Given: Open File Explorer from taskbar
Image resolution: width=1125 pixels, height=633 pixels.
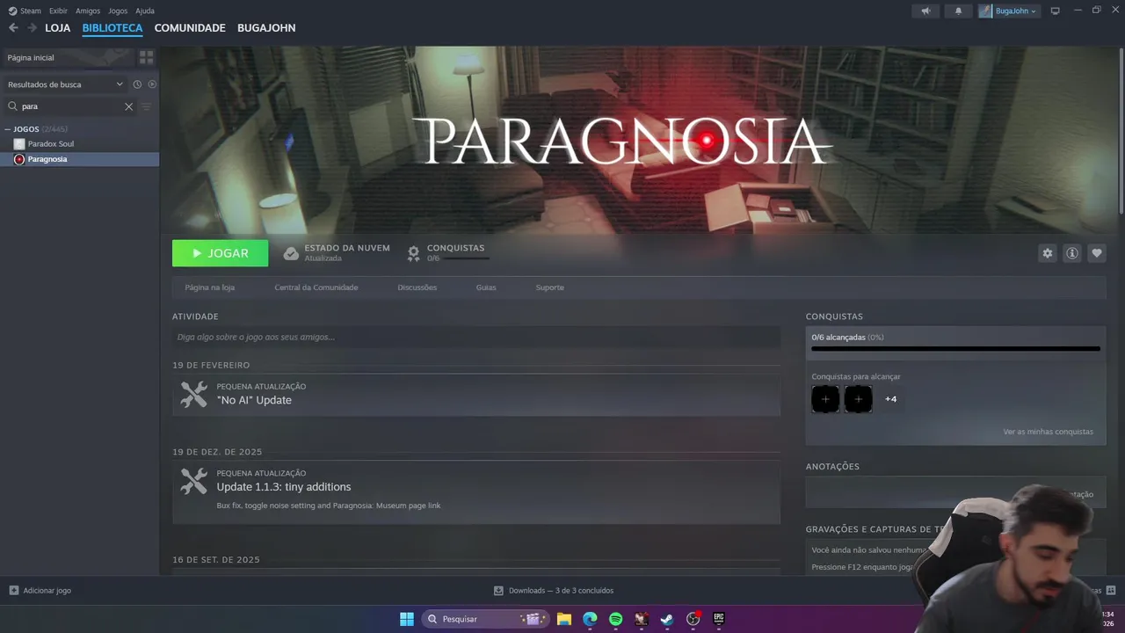Looking at the screenshot, I should pos(564,619).
